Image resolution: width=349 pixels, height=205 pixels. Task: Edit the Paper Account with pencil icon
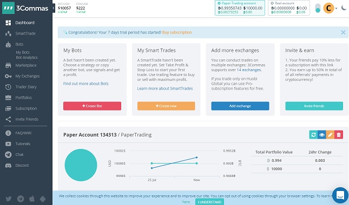pyautogui.click(x=330, y=135)
